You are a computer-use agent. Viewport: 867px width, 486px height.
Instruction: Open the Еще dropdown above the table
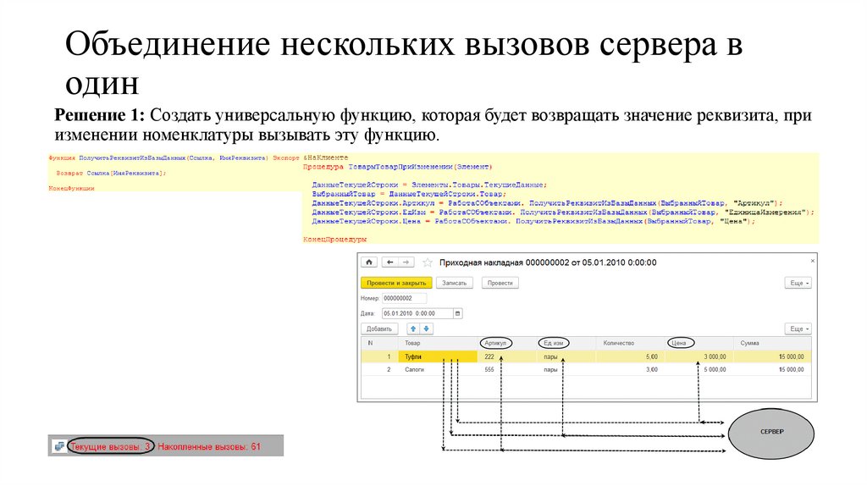pos(798,329)
